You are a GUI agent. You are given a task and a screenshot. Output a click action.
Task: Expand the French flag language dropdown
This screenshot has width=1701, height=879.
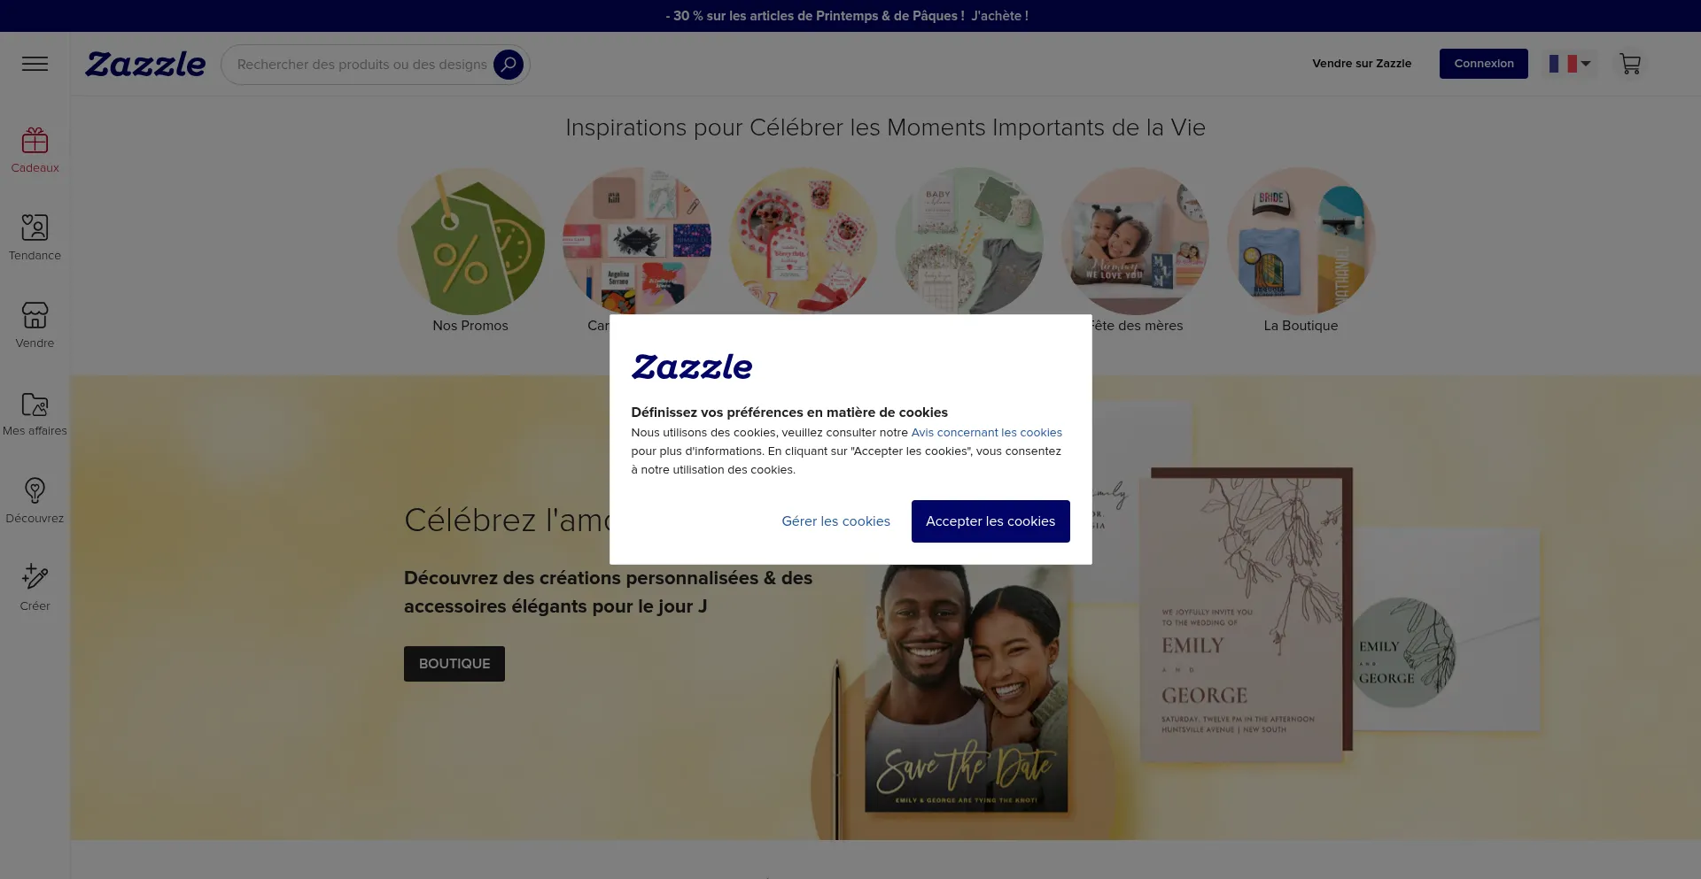[x=1570, y=64]
